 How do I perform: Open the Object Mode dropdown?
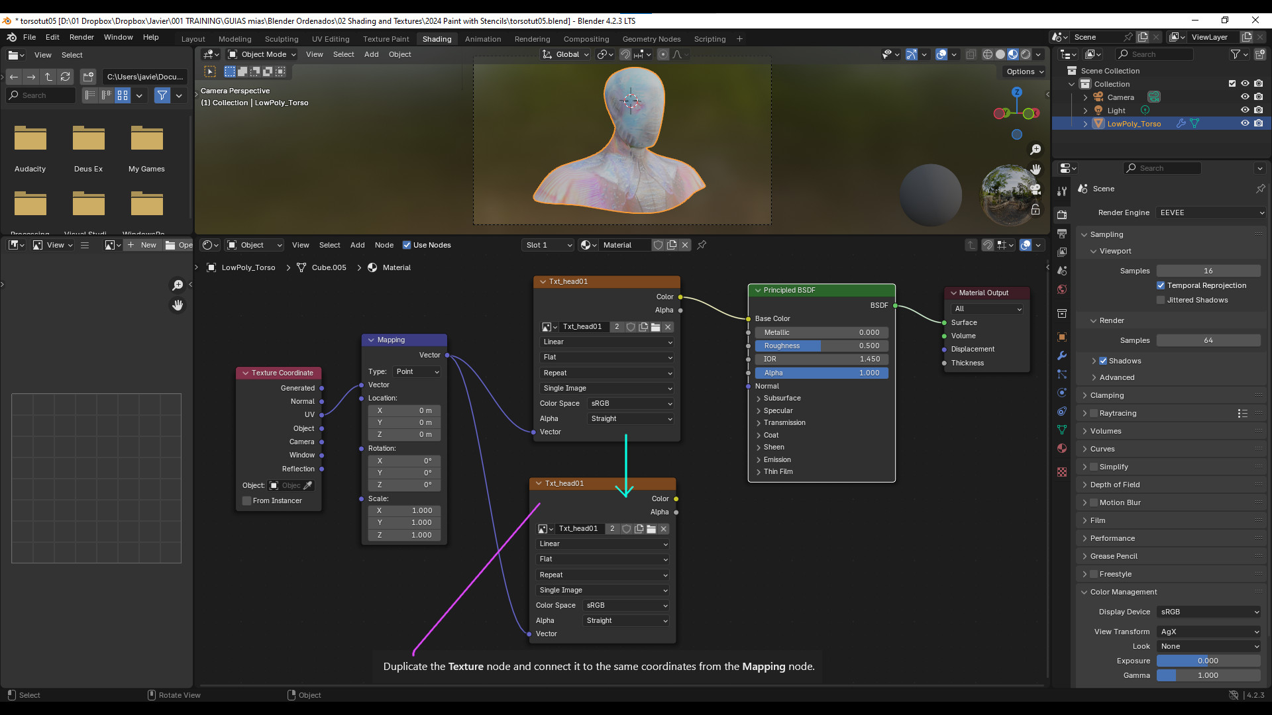click(262, 54)
